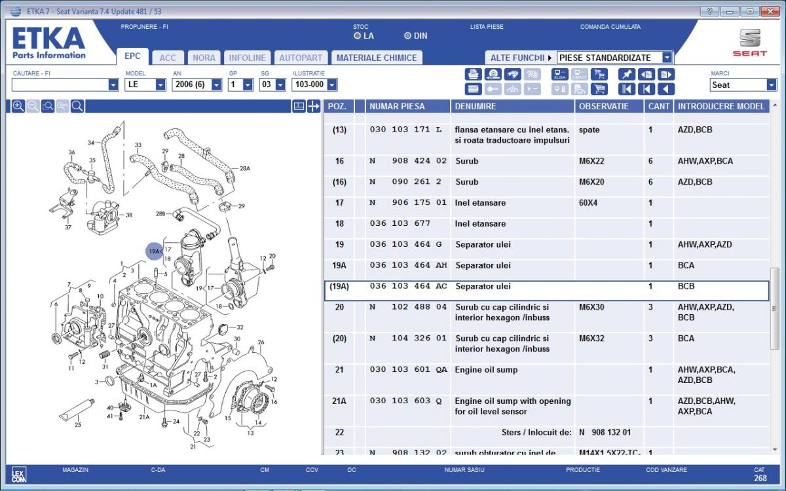Select the LA stock radio button

[x=358, y=36]
